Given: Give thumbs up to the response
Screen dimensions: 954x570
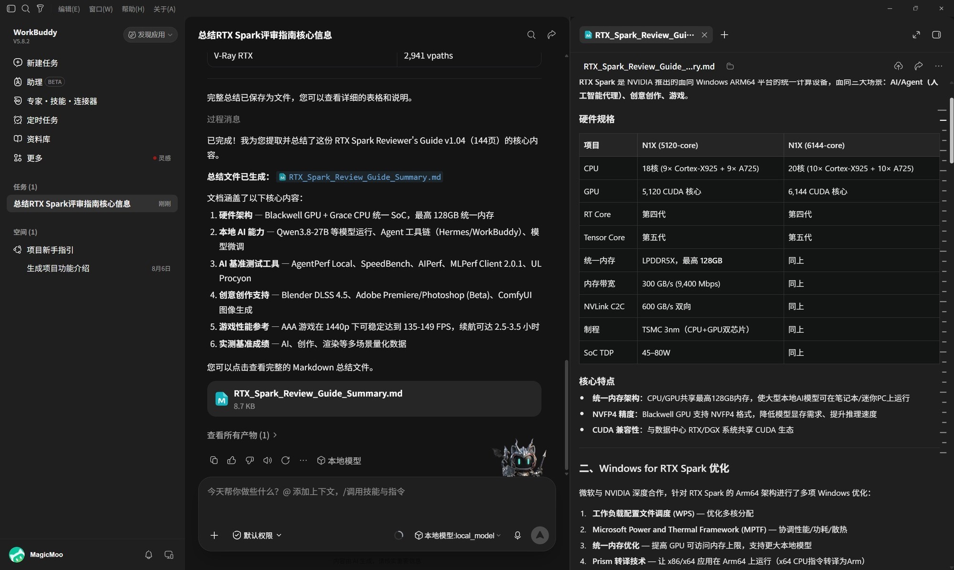Looking at the screenshot, I should [231, 460].
